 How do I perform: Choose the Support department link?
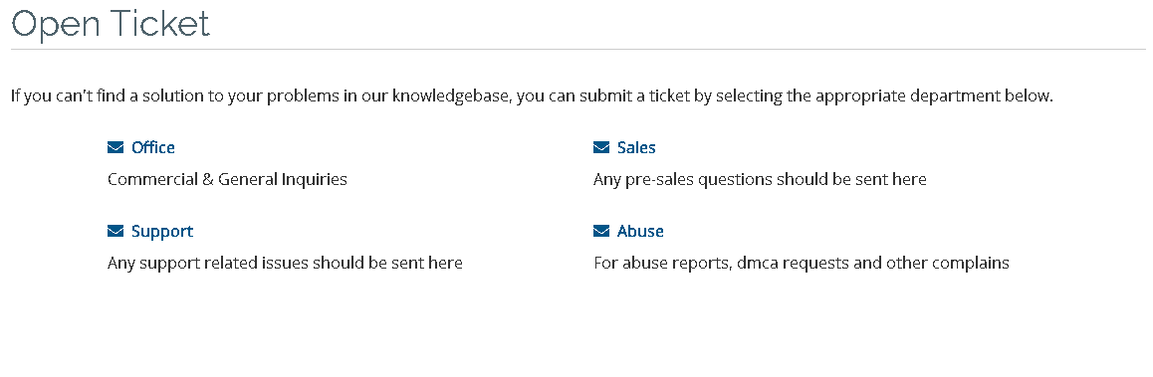point(161,232)
